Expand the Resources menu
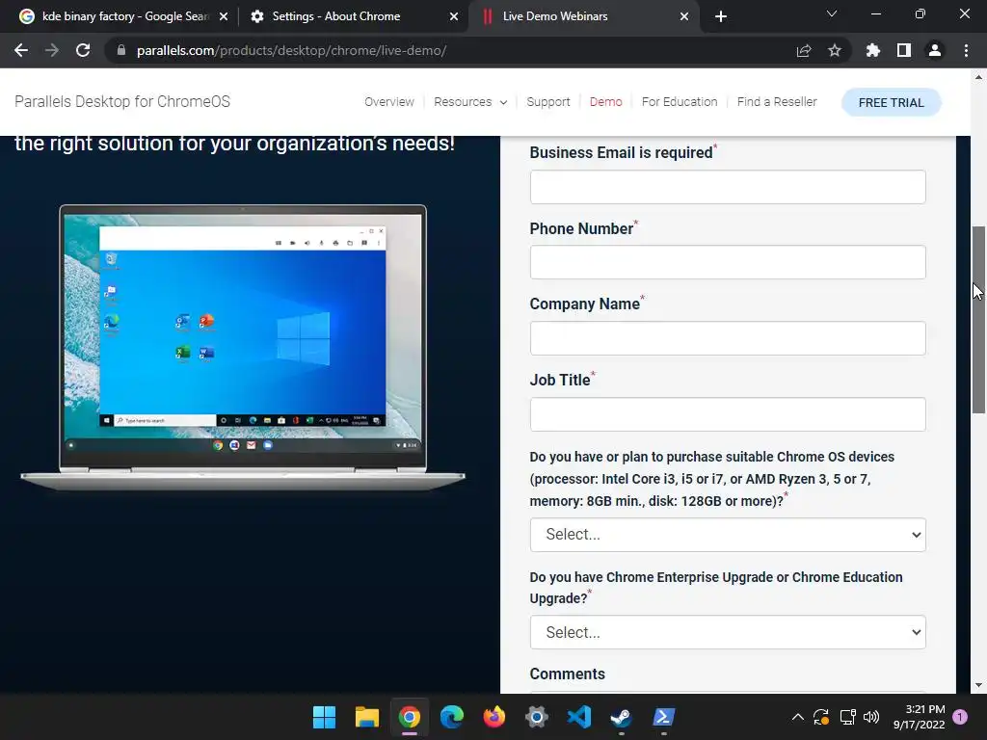Screen dimensions: 987x740 [470, 102]
